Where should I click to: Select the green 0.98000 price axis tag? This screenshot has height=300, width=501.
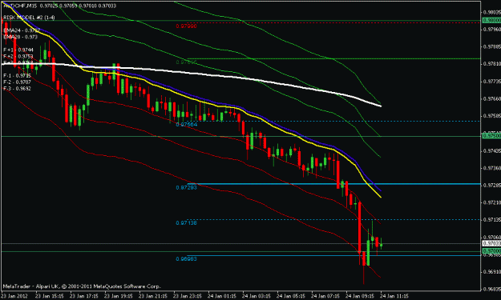pyautogui.click(x=491, y=21)
